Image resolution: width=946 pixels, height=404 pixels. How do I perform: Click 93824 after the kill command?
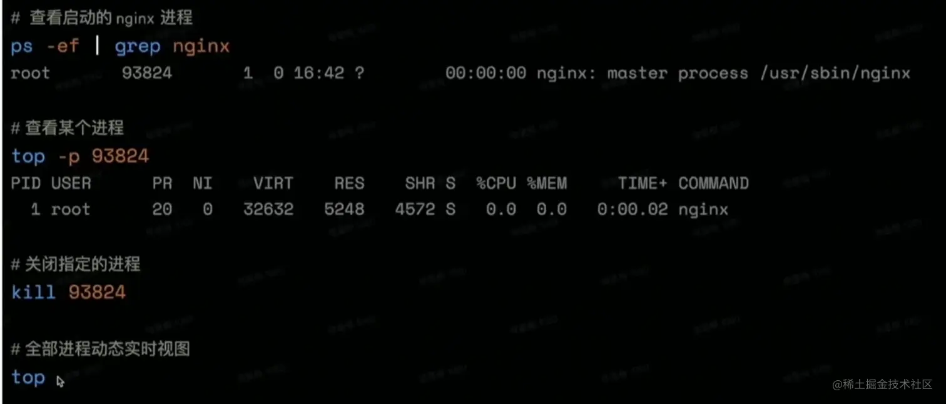click(97, 292)
